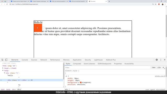The width and height of the screenshot is (167, 94).
Task: Open a new browser tab
Action: click(109, 1)
